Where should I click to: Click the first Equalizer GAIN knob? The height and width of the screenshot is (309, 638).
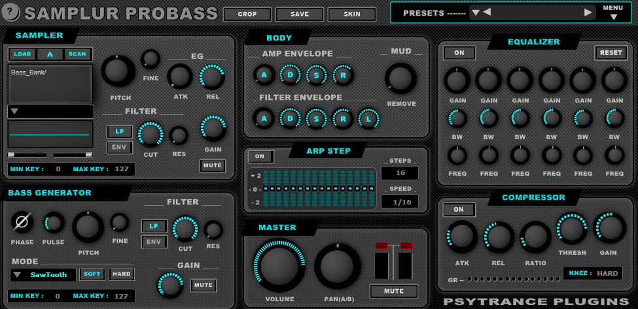(457, 80)
